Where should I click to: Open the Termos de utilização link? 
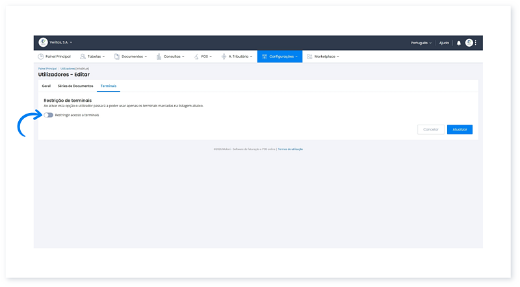290,149
